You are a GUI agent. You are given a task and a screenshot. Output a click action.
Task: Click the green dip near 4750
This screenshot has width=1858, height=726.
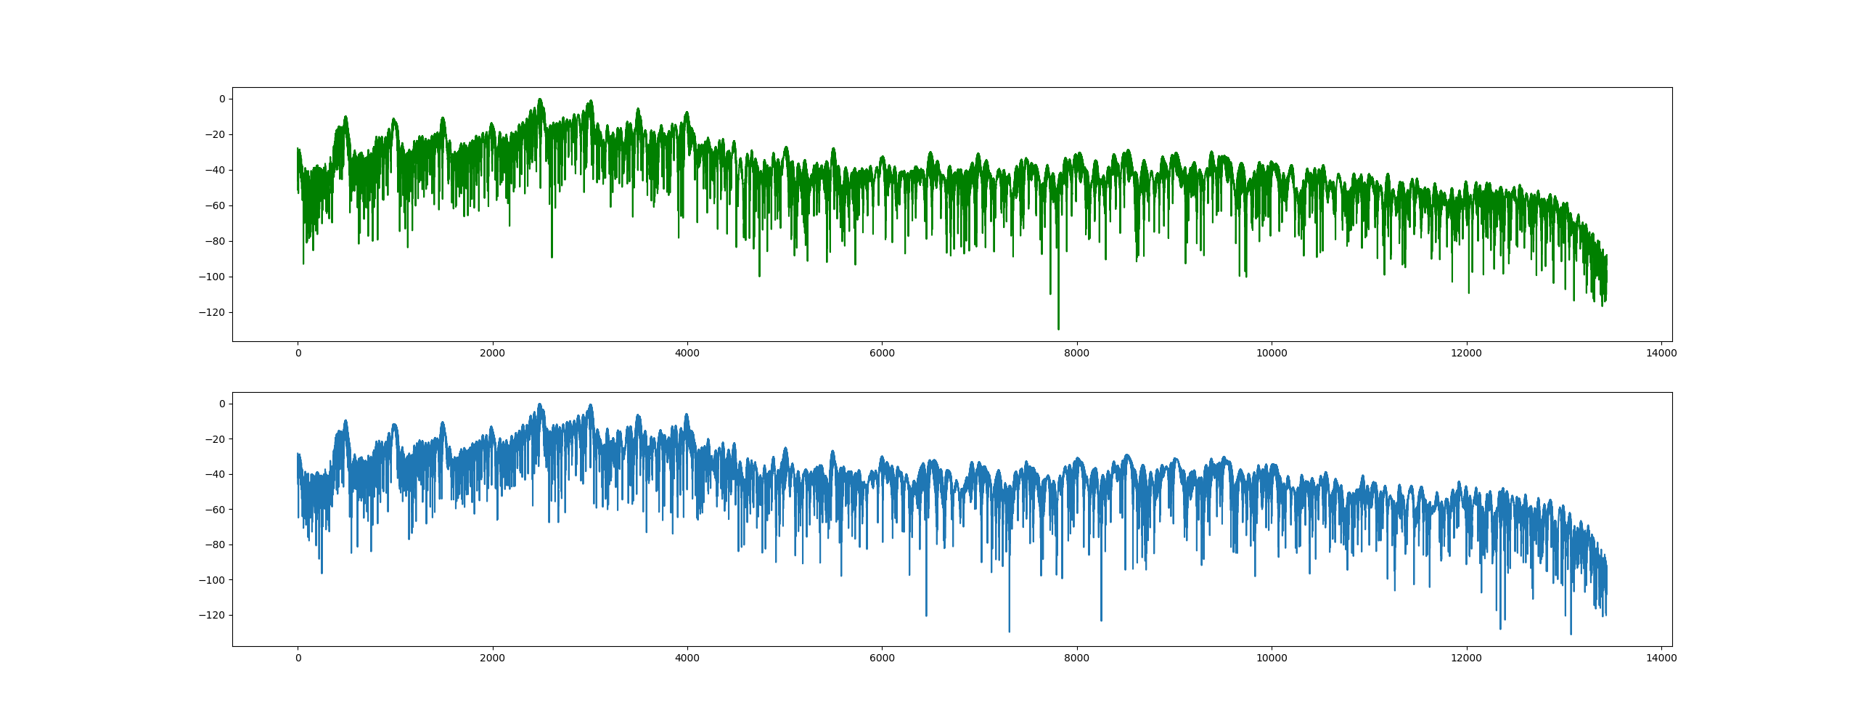[x=759, y=274]
